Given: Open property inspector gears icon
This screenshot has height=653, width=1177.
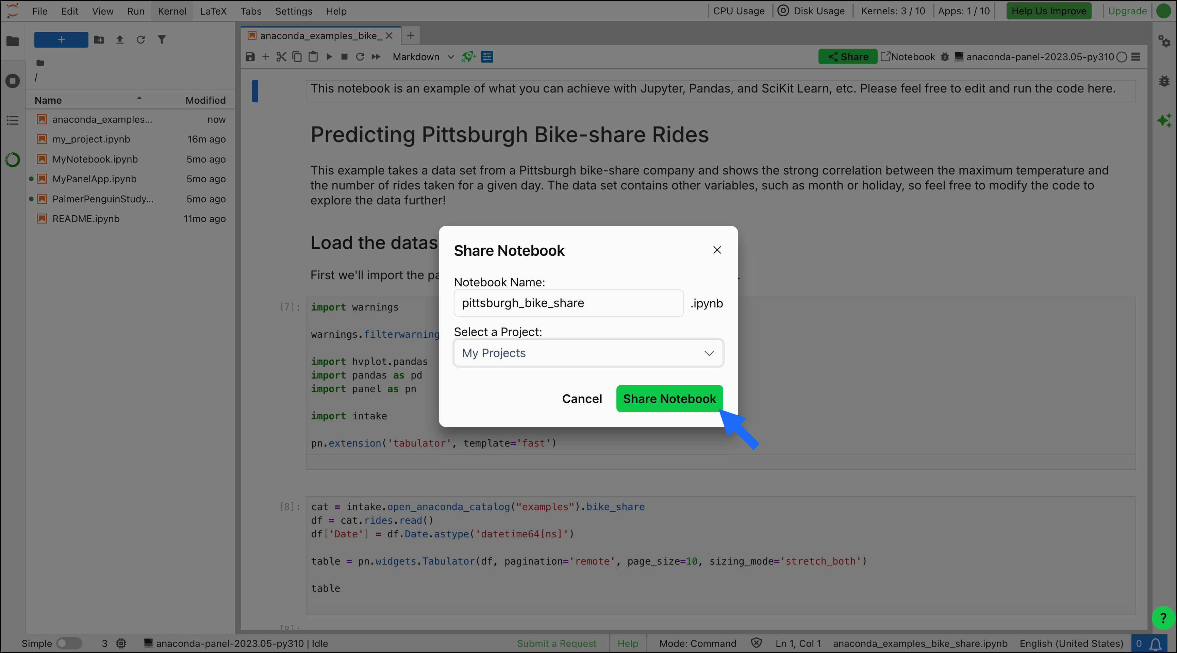Looking at the screenshot, I should point(1164,41).
